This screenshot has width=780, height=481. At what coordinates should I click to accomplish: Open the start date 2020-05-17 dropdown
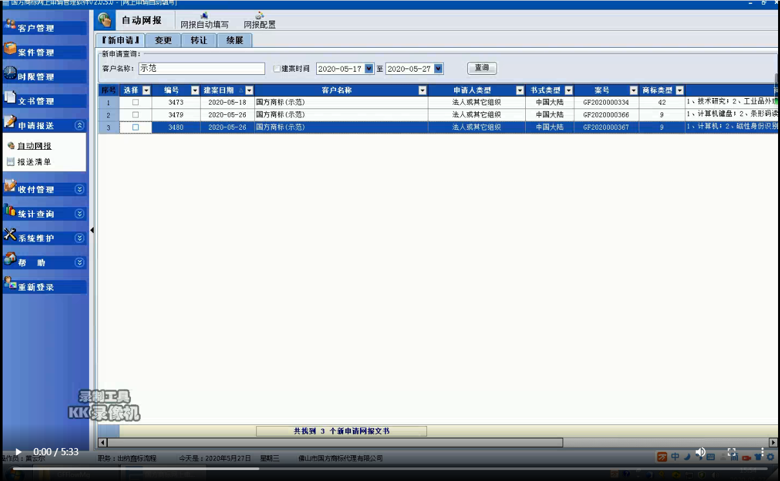[x=369, y=68]
